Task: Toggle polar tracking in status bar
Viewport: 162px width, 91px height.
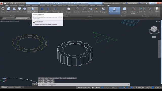Action: click(112, 87)
